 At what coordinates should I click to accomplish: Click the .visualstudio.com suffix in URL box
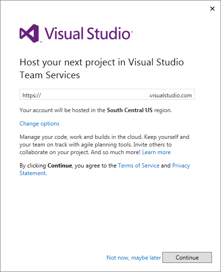pyautogui.click(x=170, y=95)
